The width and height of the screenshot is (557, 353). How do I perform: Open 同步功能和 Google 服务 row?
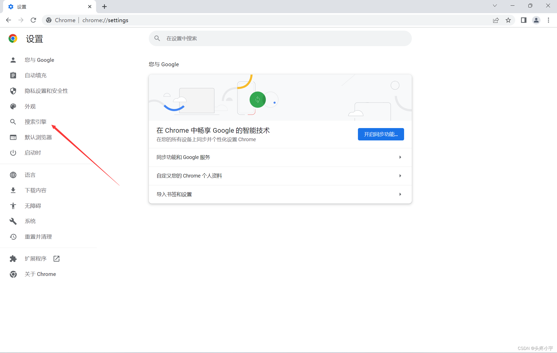coord(280,157)
